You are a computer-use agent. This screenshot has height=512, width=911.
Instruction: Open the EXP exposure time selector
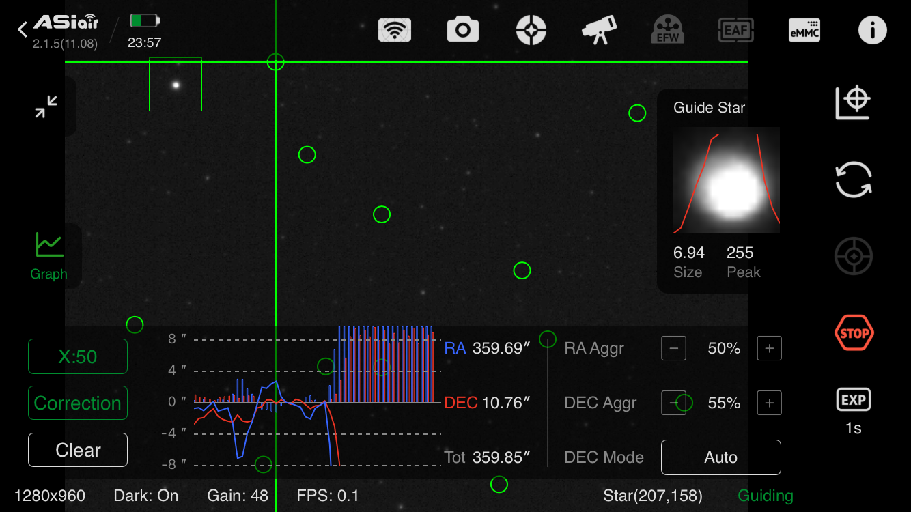[854, 399]
